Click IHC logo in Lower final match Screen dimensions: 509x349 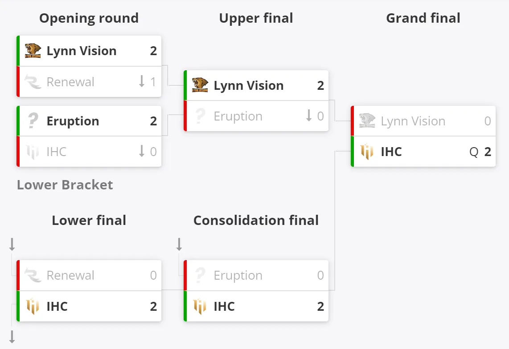[33, 306]
